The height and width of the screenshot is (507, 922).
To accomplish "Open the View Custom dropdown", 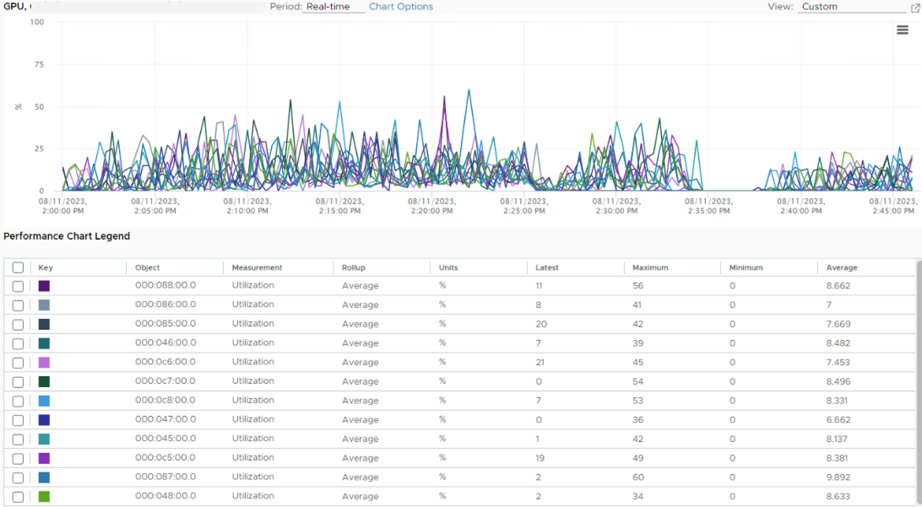I will point(852,7).
